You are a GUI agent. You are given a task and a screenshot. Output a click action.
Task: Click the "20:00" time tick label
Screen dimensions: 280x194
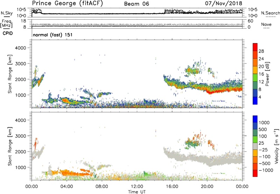coord(207,187)
